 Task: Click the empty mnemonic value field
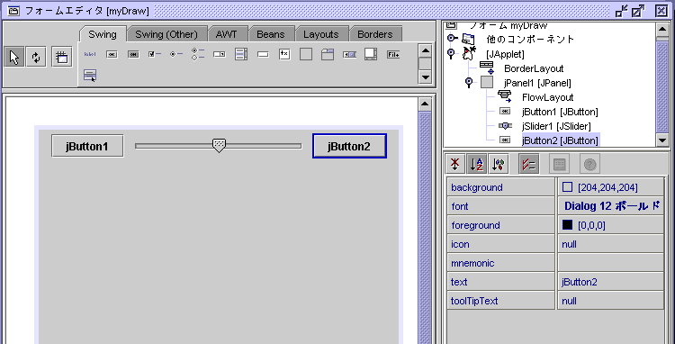click(610, 263)
